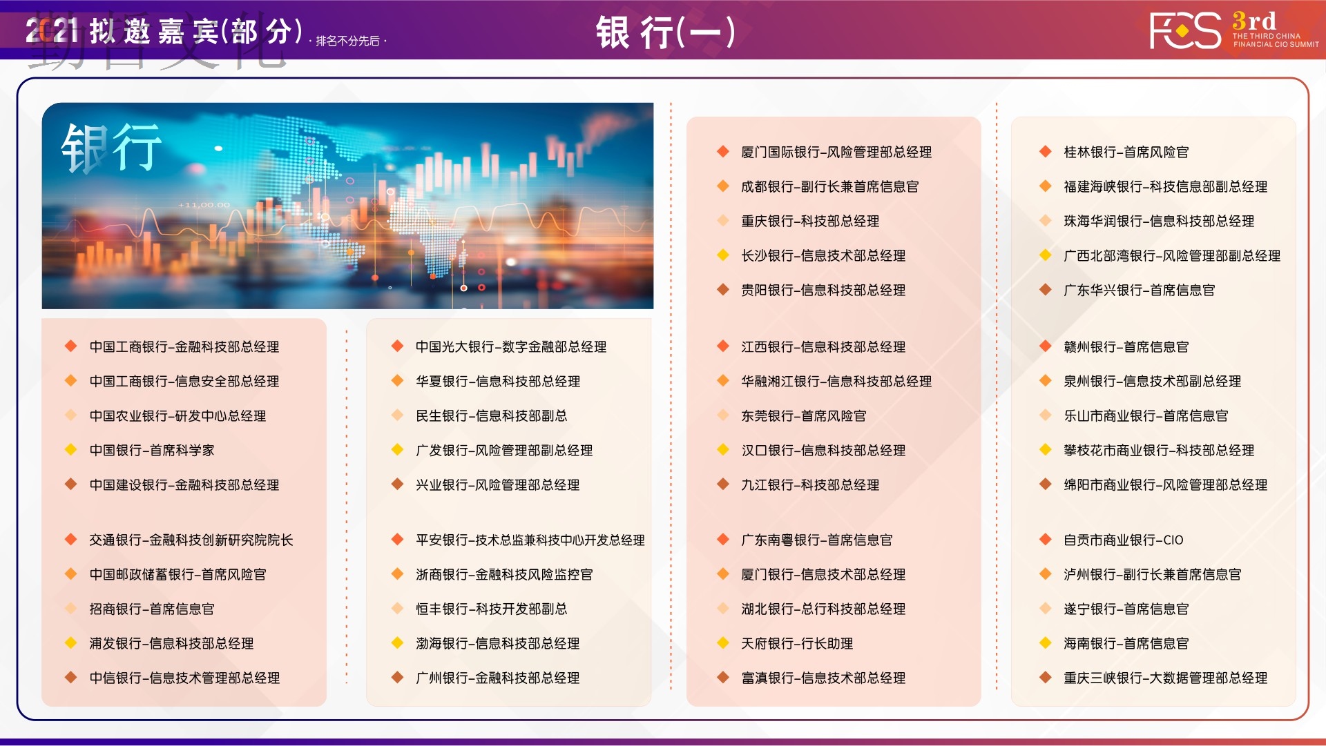Click the diamond bullet beside 桂林银行-首席风险官

tap(1046, 151)
